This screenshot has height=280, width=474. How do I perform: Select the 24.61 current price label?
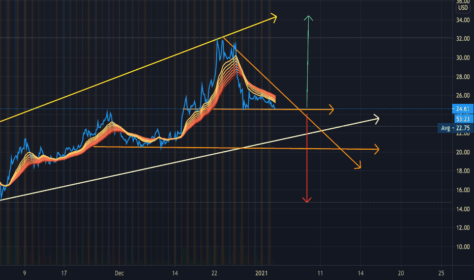tap(462, 109)
